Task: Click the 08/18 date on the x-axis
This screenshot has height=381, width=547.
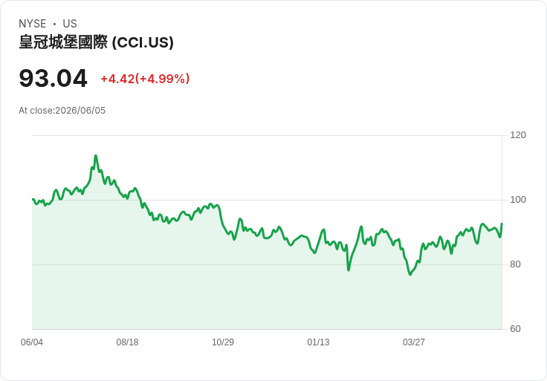Action: coord(127,342)
